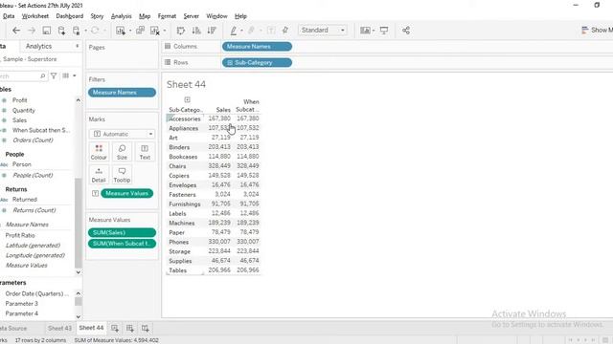Click the search magnifier in Data pane
This screenshot has width=613, height=344.
[42, 76]
